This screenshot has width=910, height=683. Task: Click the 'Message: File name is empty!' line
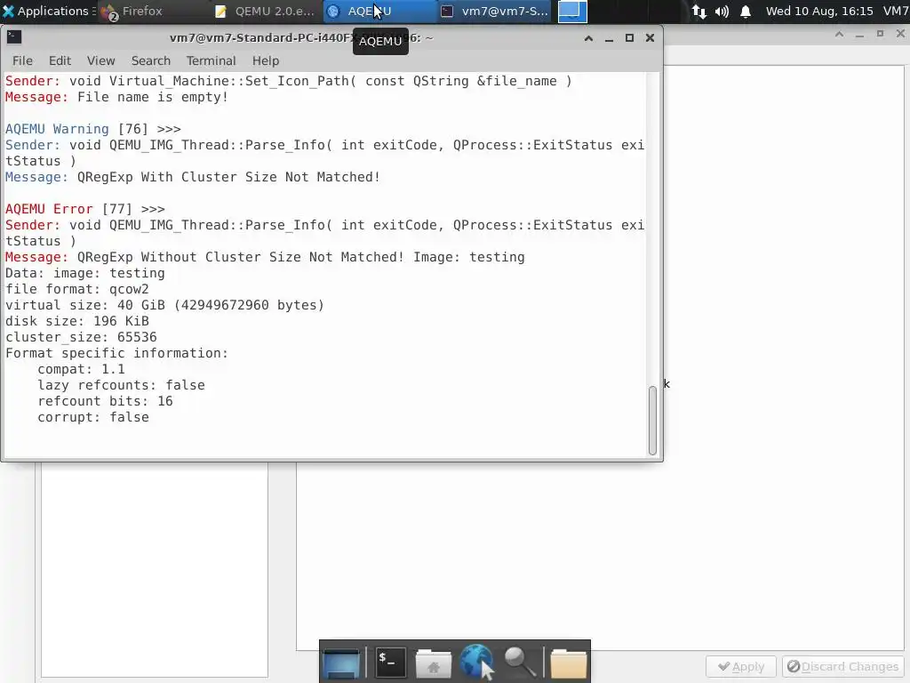pyautogui.click(x=116, y=97)
